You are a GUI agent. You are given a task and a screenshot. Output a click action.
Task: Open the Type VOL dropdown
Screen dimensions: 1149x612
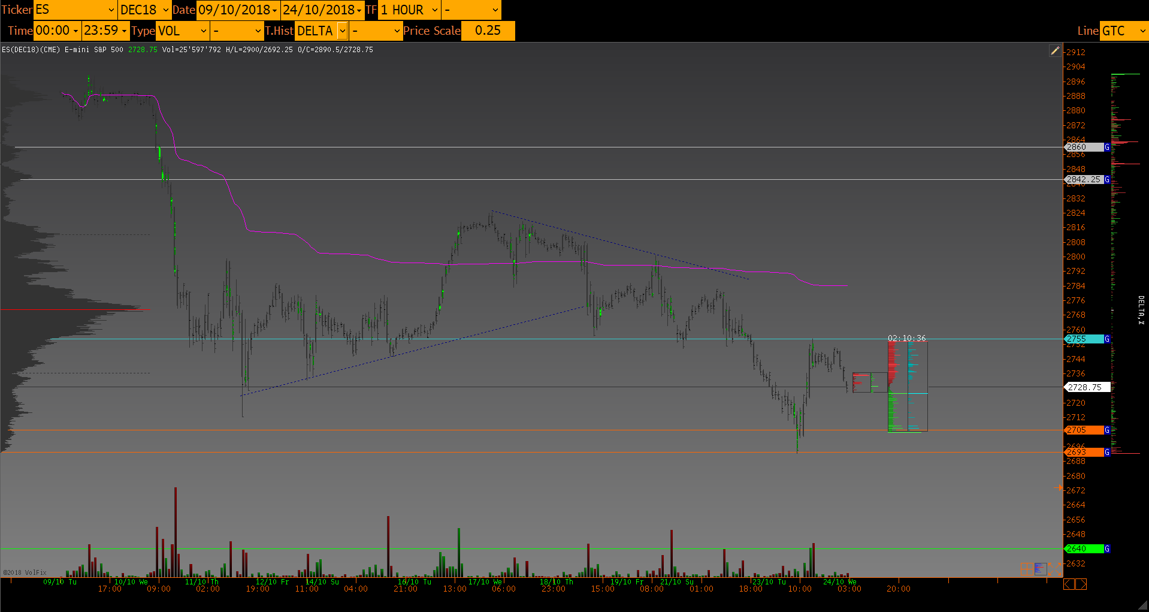coord(203,31)
